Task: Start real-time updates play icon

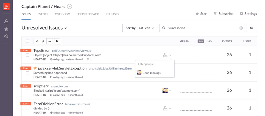Action: click(x=57, y=41)
